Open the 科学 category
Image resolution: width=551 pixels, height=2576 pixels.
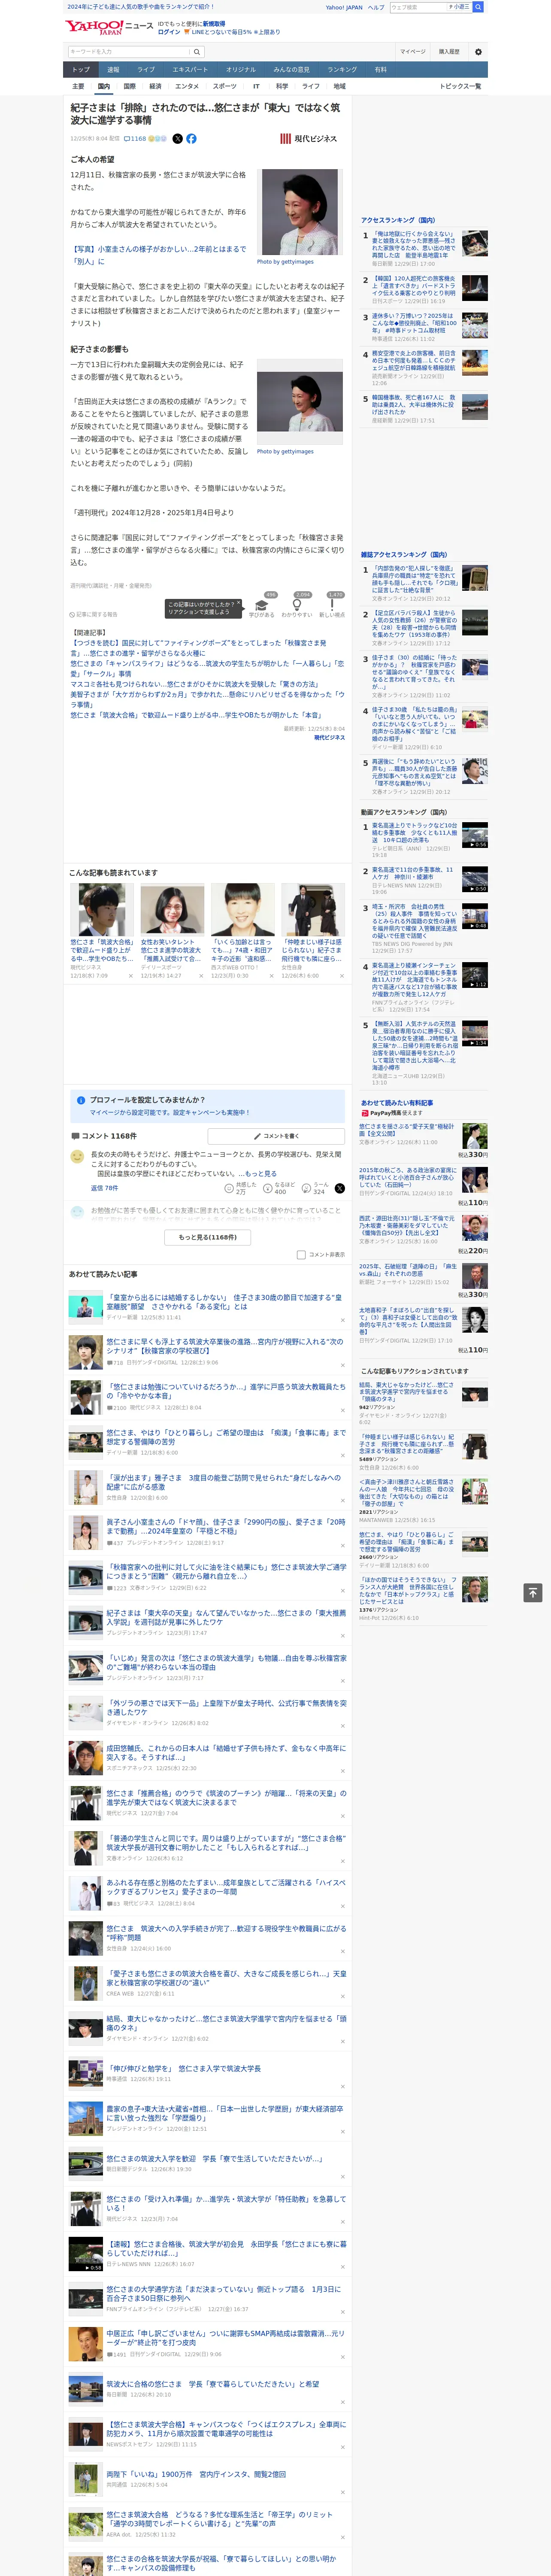tap(282, 86)
